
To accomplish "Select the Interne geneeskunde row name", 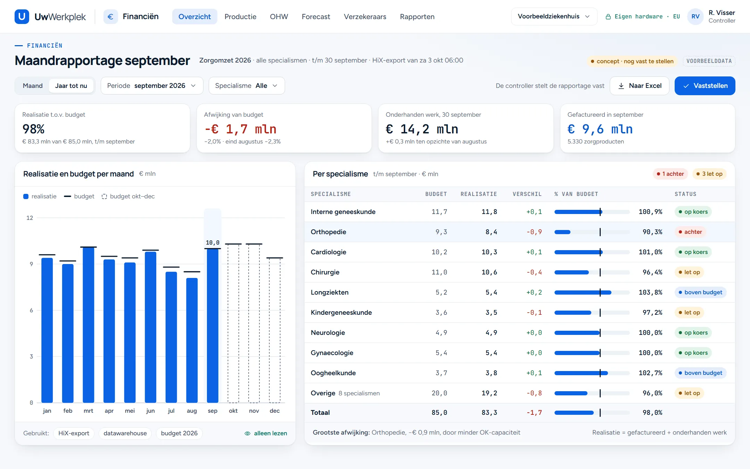I will pos(343,212).
